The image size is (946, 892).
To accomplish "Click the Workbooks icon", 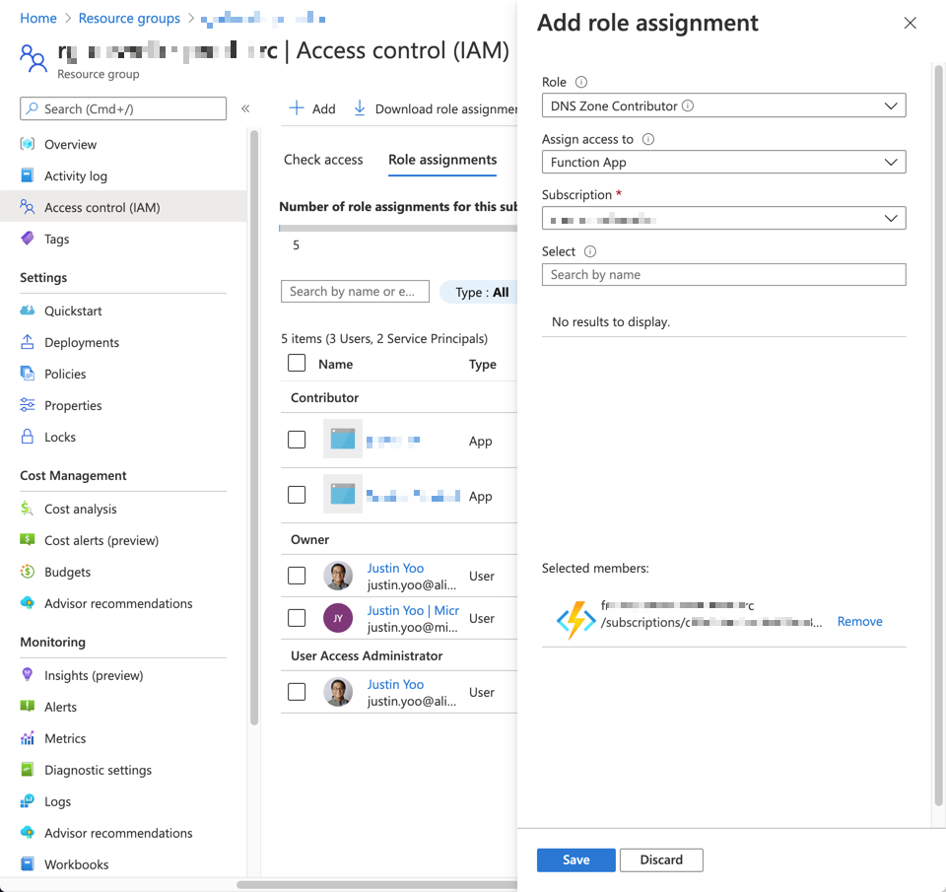I will coord(28,863).
